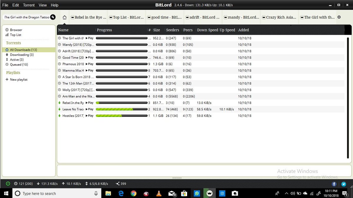353x198 pixels.
Task: Sort by Progress column header
Action: [x=104, y=30]
